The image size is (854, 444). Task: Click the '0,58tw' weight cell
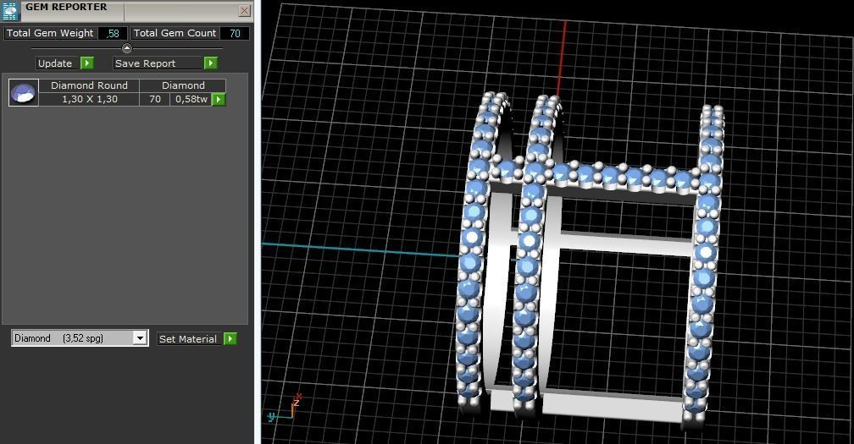pyautogui.click(x=191, y=99)
